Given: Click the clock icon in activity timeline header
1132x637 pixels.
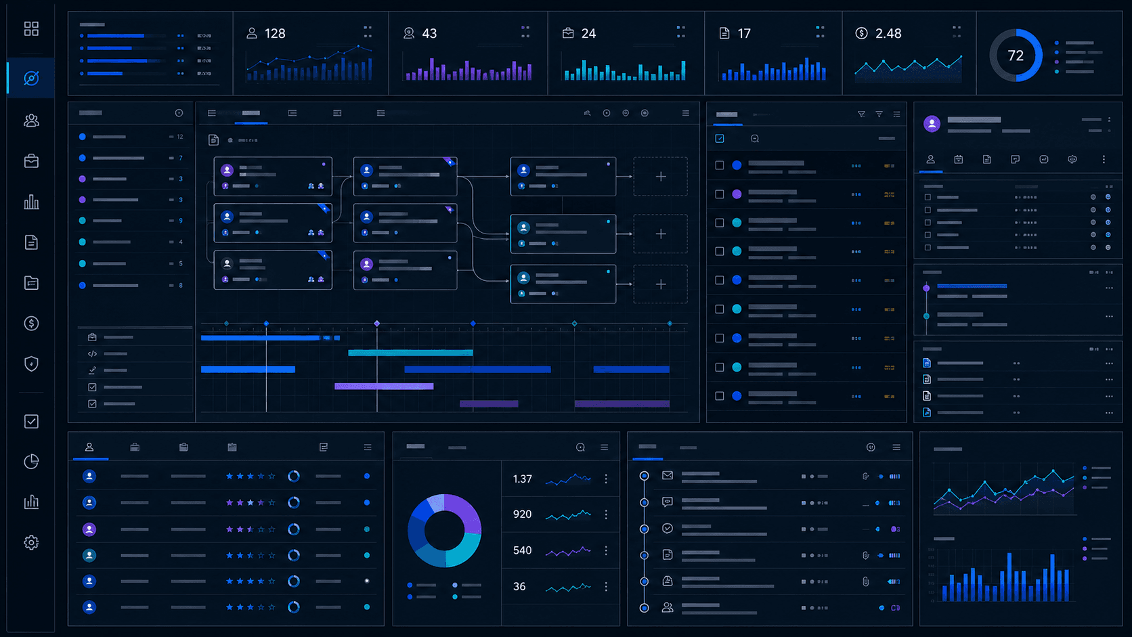Looking at the screenshot, I should coord(871,447).
